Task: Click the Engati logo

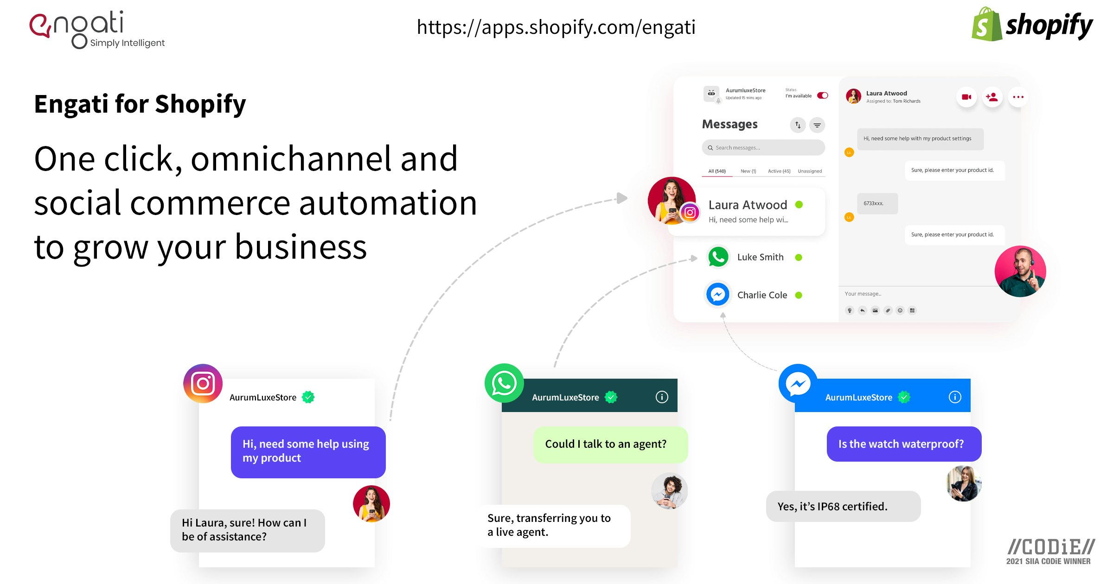Action: [97, 29]
